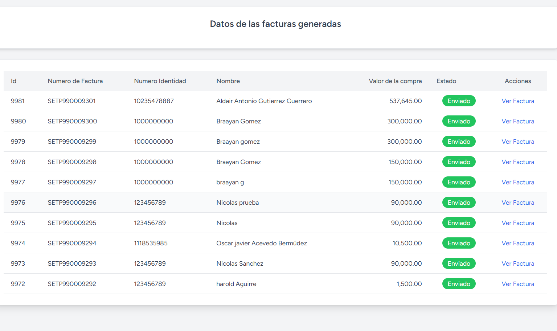Select the name Nicolas Sanchez
This screenshot has height=331, width=557.
coord(240,263)
